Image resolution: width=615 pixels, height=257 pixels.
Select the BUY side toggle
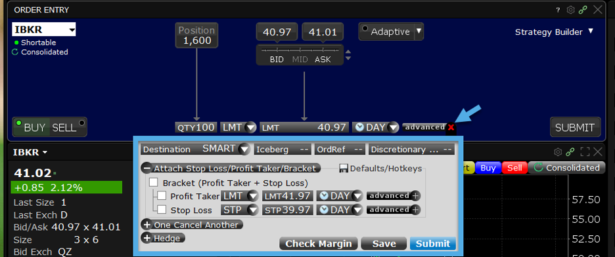point(32,127)
